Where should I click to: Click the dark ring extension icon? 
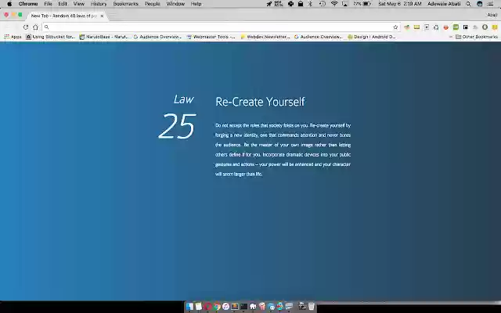click(x=485, y=27)
